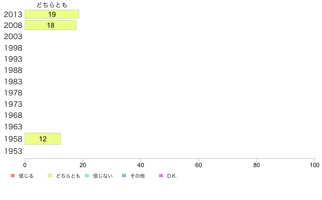Click the green 信じない legend swatch
Viewport: 322px width, 200px height.
pyautogui.click(x=87, y=176)
